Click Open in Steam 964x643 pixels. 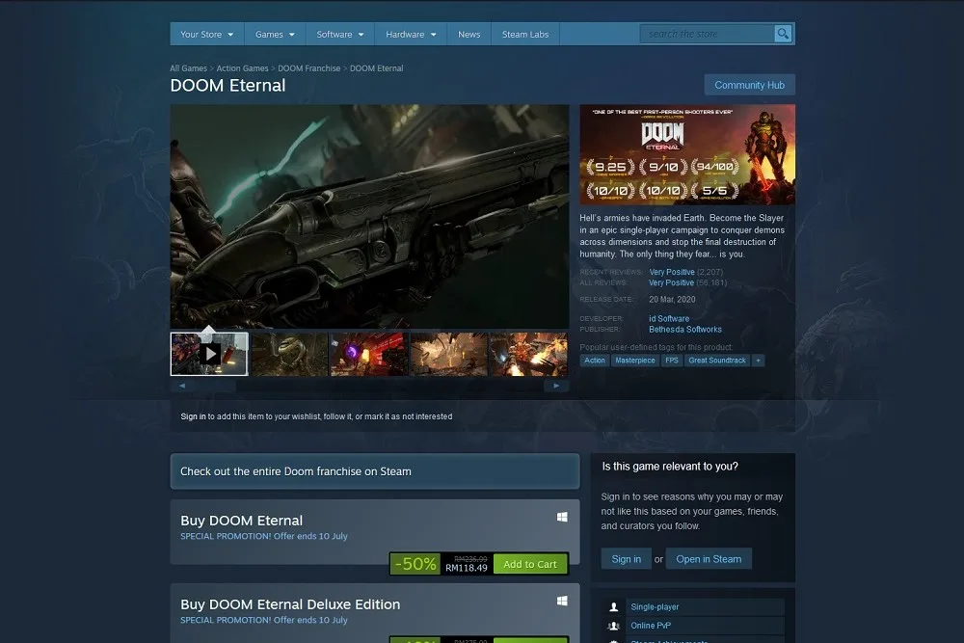[709, 559]
